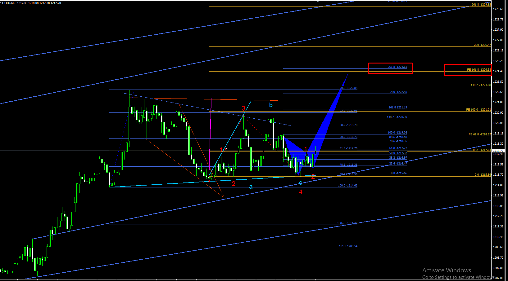
Task: Click the red rectangle around 261.8 -1224.61
Action: tap(390, 68)
